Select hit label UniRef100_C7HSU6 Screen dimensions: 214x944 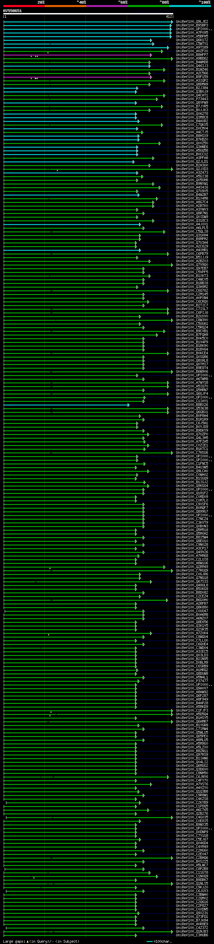click(x=192, y=453)
